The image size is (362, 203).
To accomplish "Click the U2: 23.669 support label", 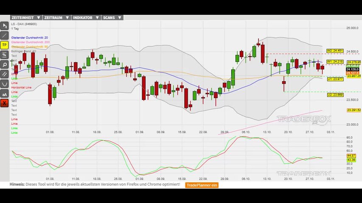I will [x=335, y=95].
